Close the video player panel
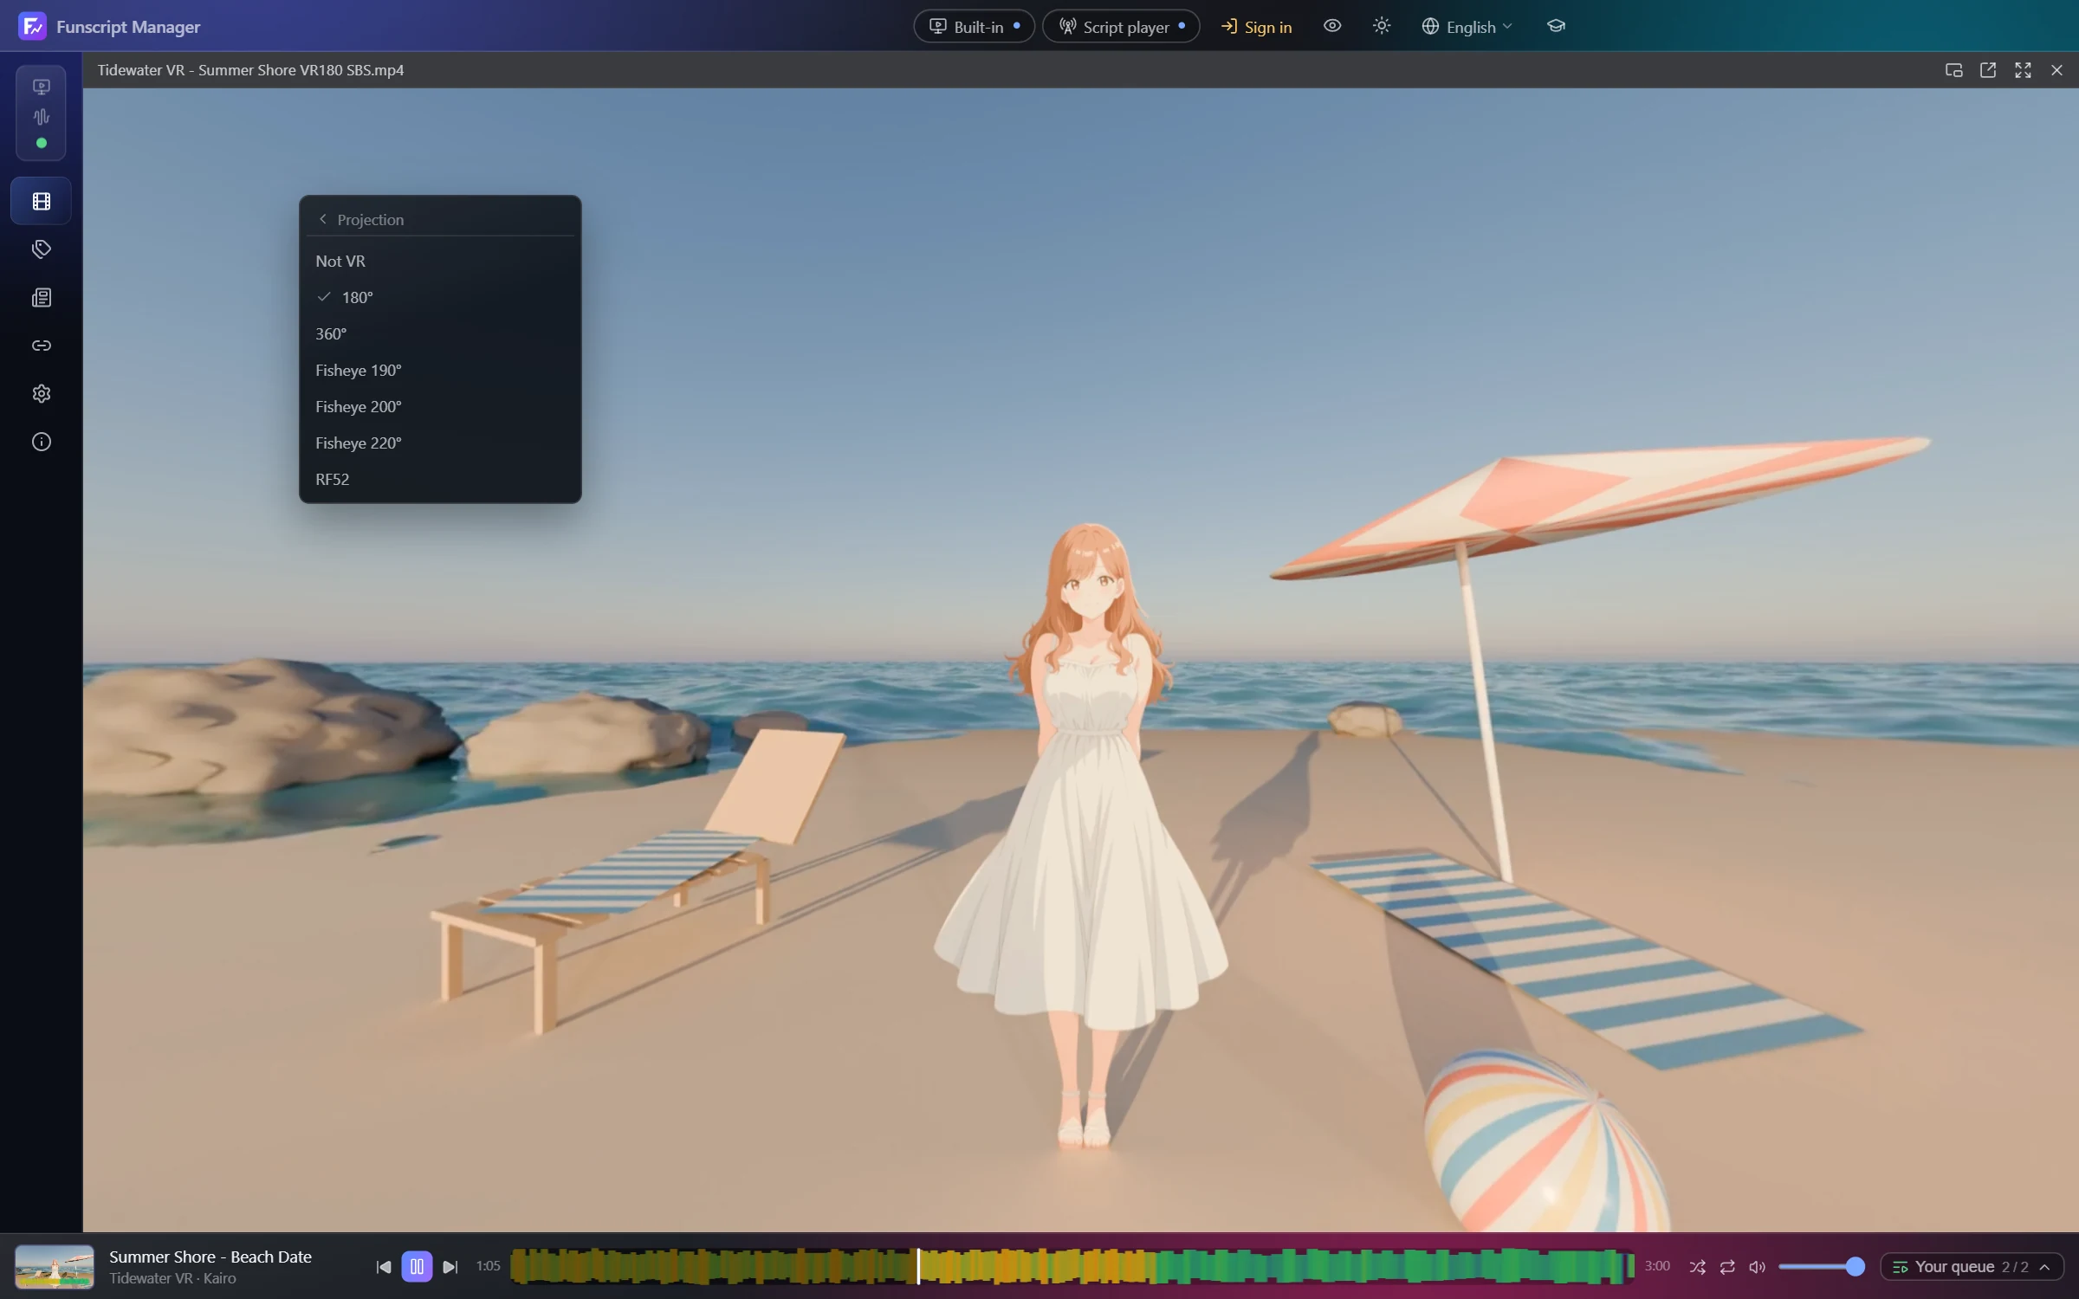This screenshot has width=2079, height=1299. click(2056, 70)
